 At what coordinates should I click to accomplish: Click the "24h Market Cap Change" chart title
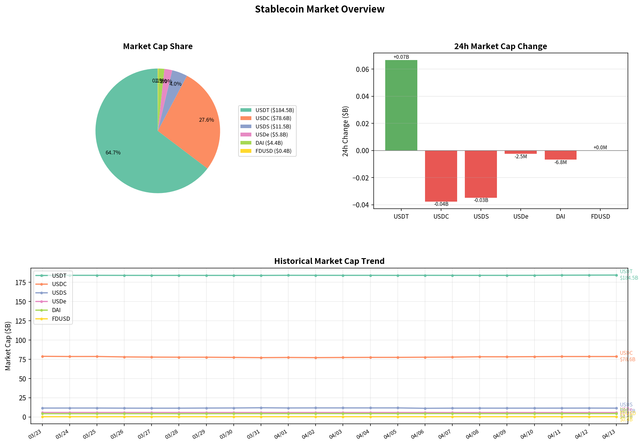tap(501, 47)
